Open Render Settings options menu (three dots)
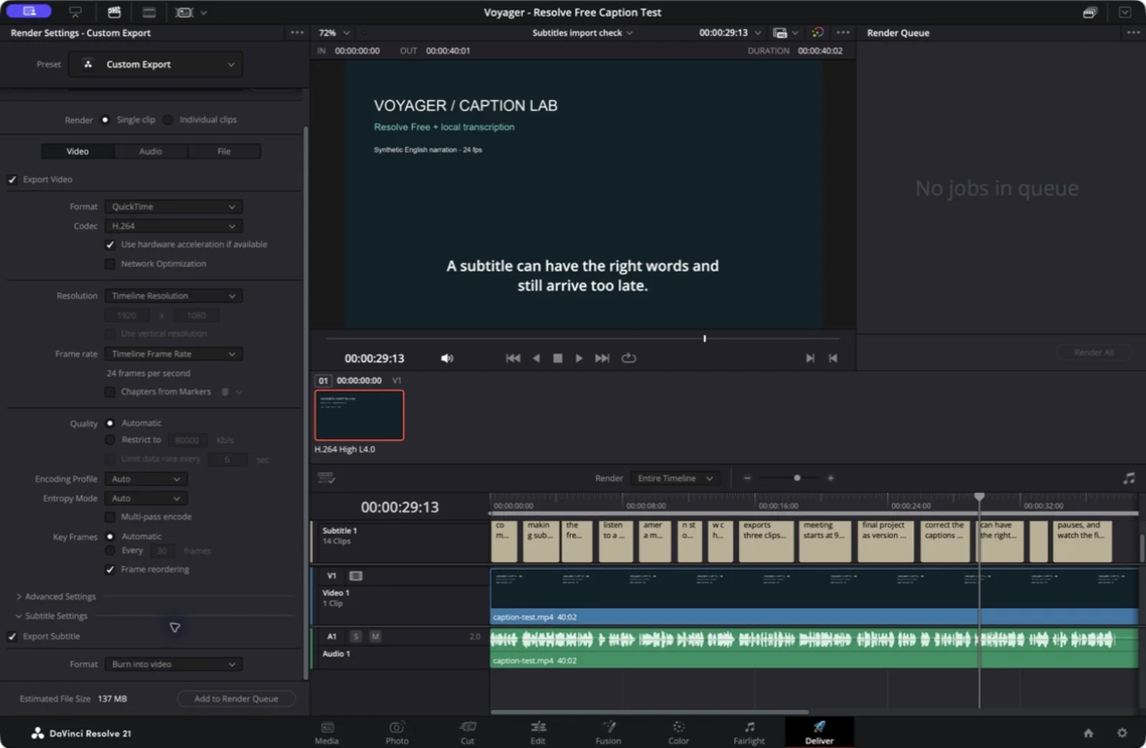Image resolution: width=1146 pixels, height=748 pixels. tap(297, 32)
